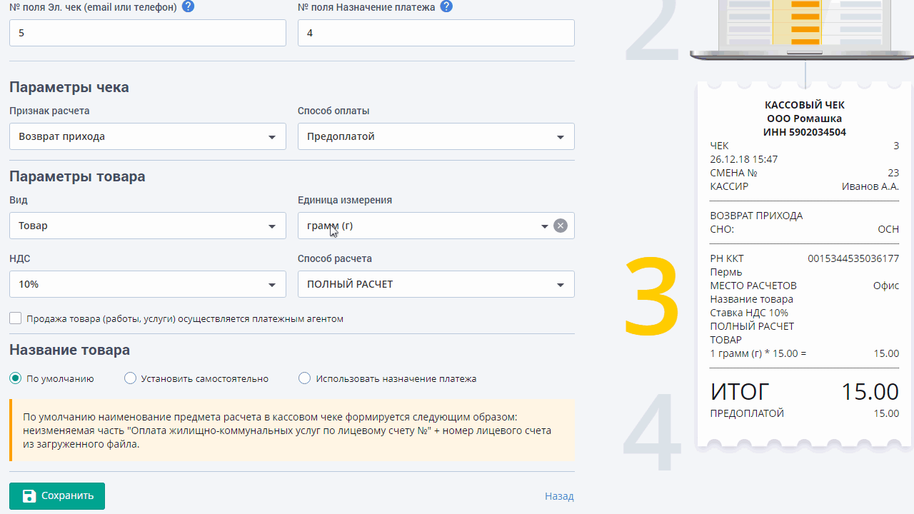Click the laptop illustration above the receipt

803,29
